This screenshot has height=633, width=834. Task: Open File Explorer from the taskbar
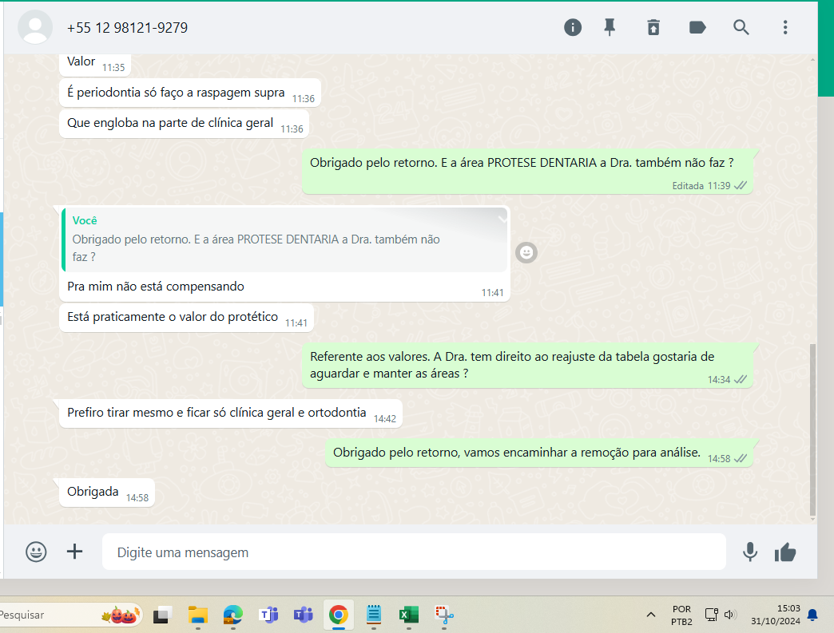[x=198, y=615]
